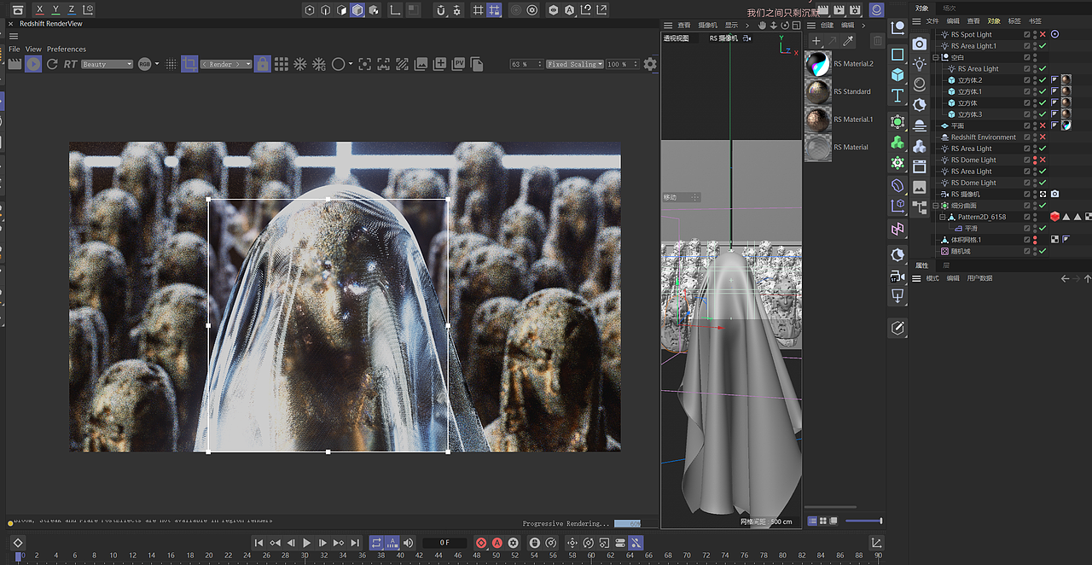Click the refresh render icon
Image resolution: width=1092 pixels, height=565 pixels.
[x=52, y=64]
